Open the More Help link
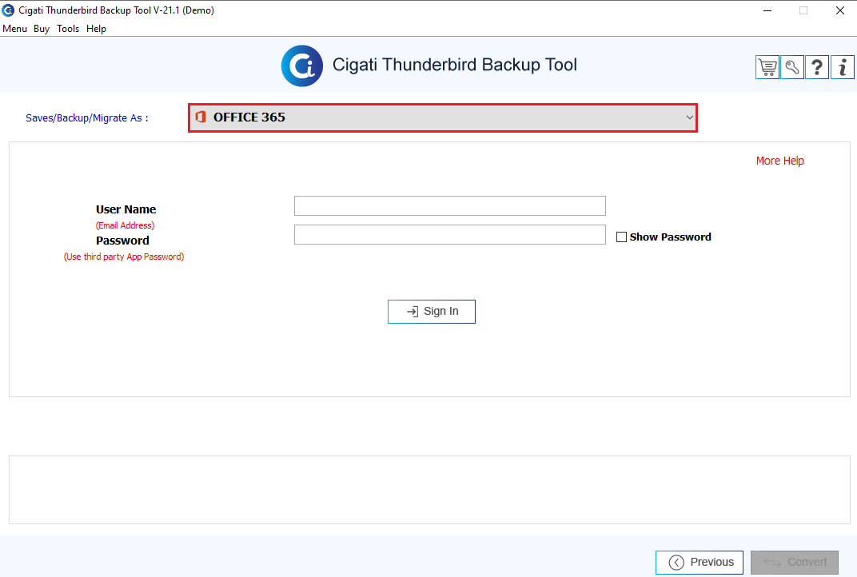The width and height of the screenshot is (857, 577). (780, 161)
